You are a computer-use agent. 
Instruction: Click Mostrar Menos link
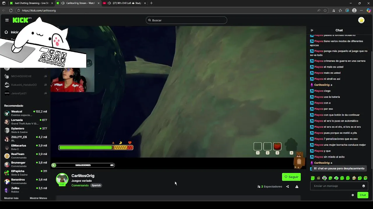38,198
